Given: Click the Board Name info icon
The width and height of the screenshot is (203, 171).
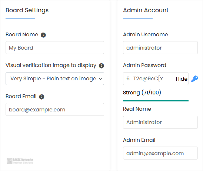Looking at the screenshot, I should [43, 35].
